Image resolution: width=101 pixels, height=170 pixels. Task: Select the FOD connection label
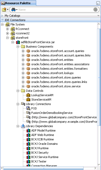coord(34,109)
